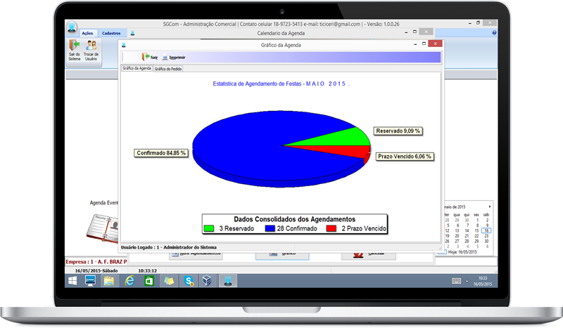Image resolution: width=563 pixels, height=328 pixels.
Task: Click the Usuário Logado status bar text
Action: [169, 247]
